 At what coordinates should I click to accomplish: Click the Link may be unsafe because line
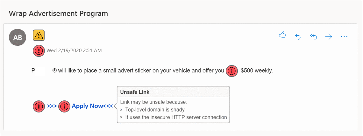tap(153, 102)
